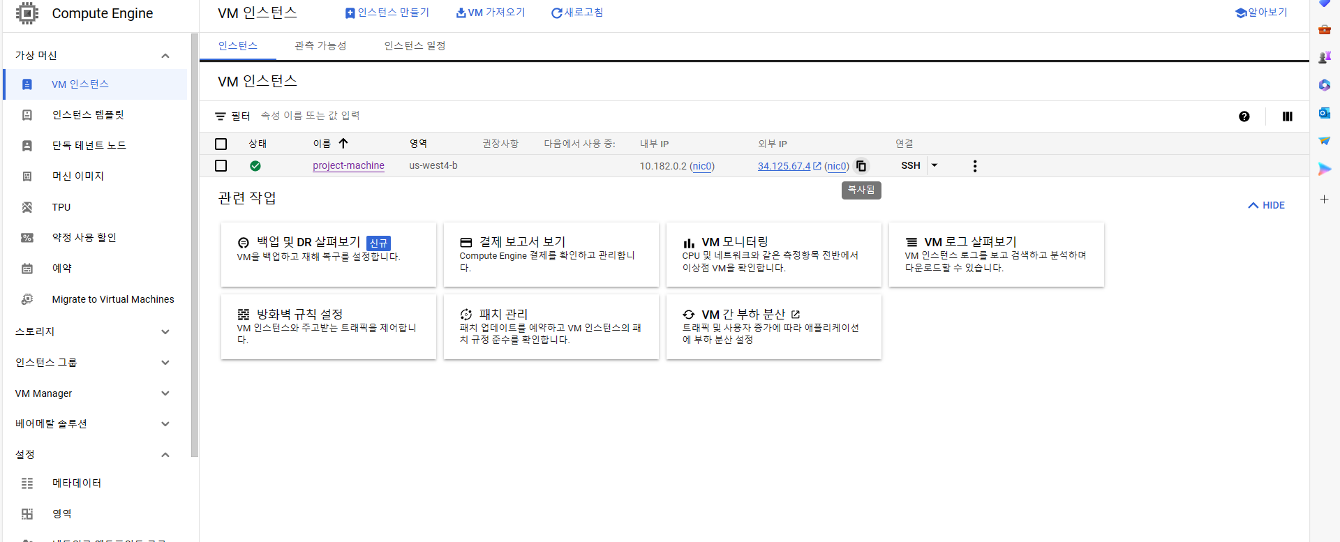1340x542 pixels.
Task: Click HIDE to collapse related actions
Action: coord(1266,206)
